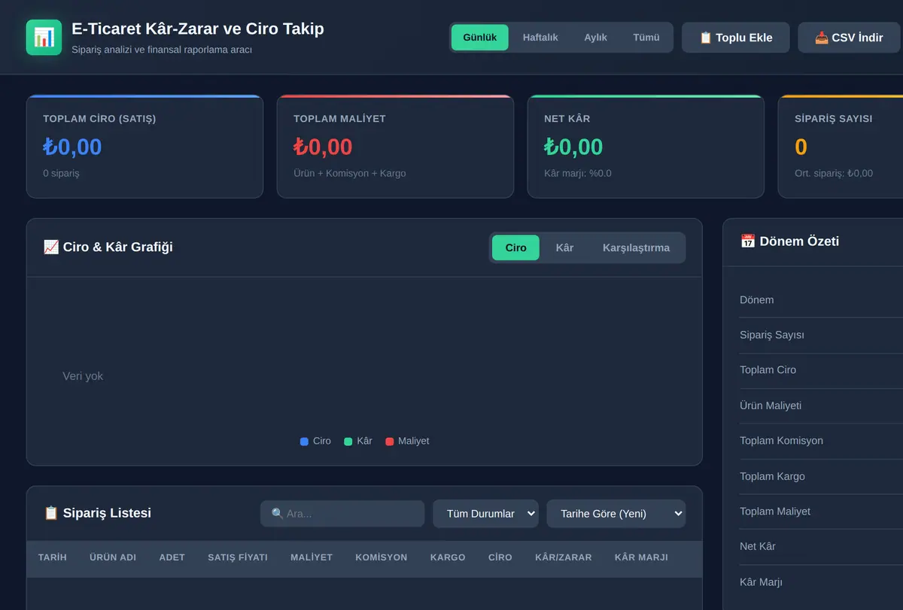This screenshot has width=903, height=610.
Task: Click the Toplam Kargo summary row
Action: [x=821, y=476]
